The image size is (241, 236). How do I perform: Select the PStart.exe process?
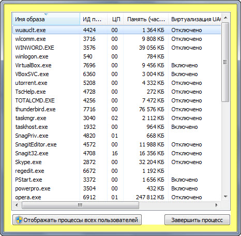pyautogui.click(x=117, y=180)
